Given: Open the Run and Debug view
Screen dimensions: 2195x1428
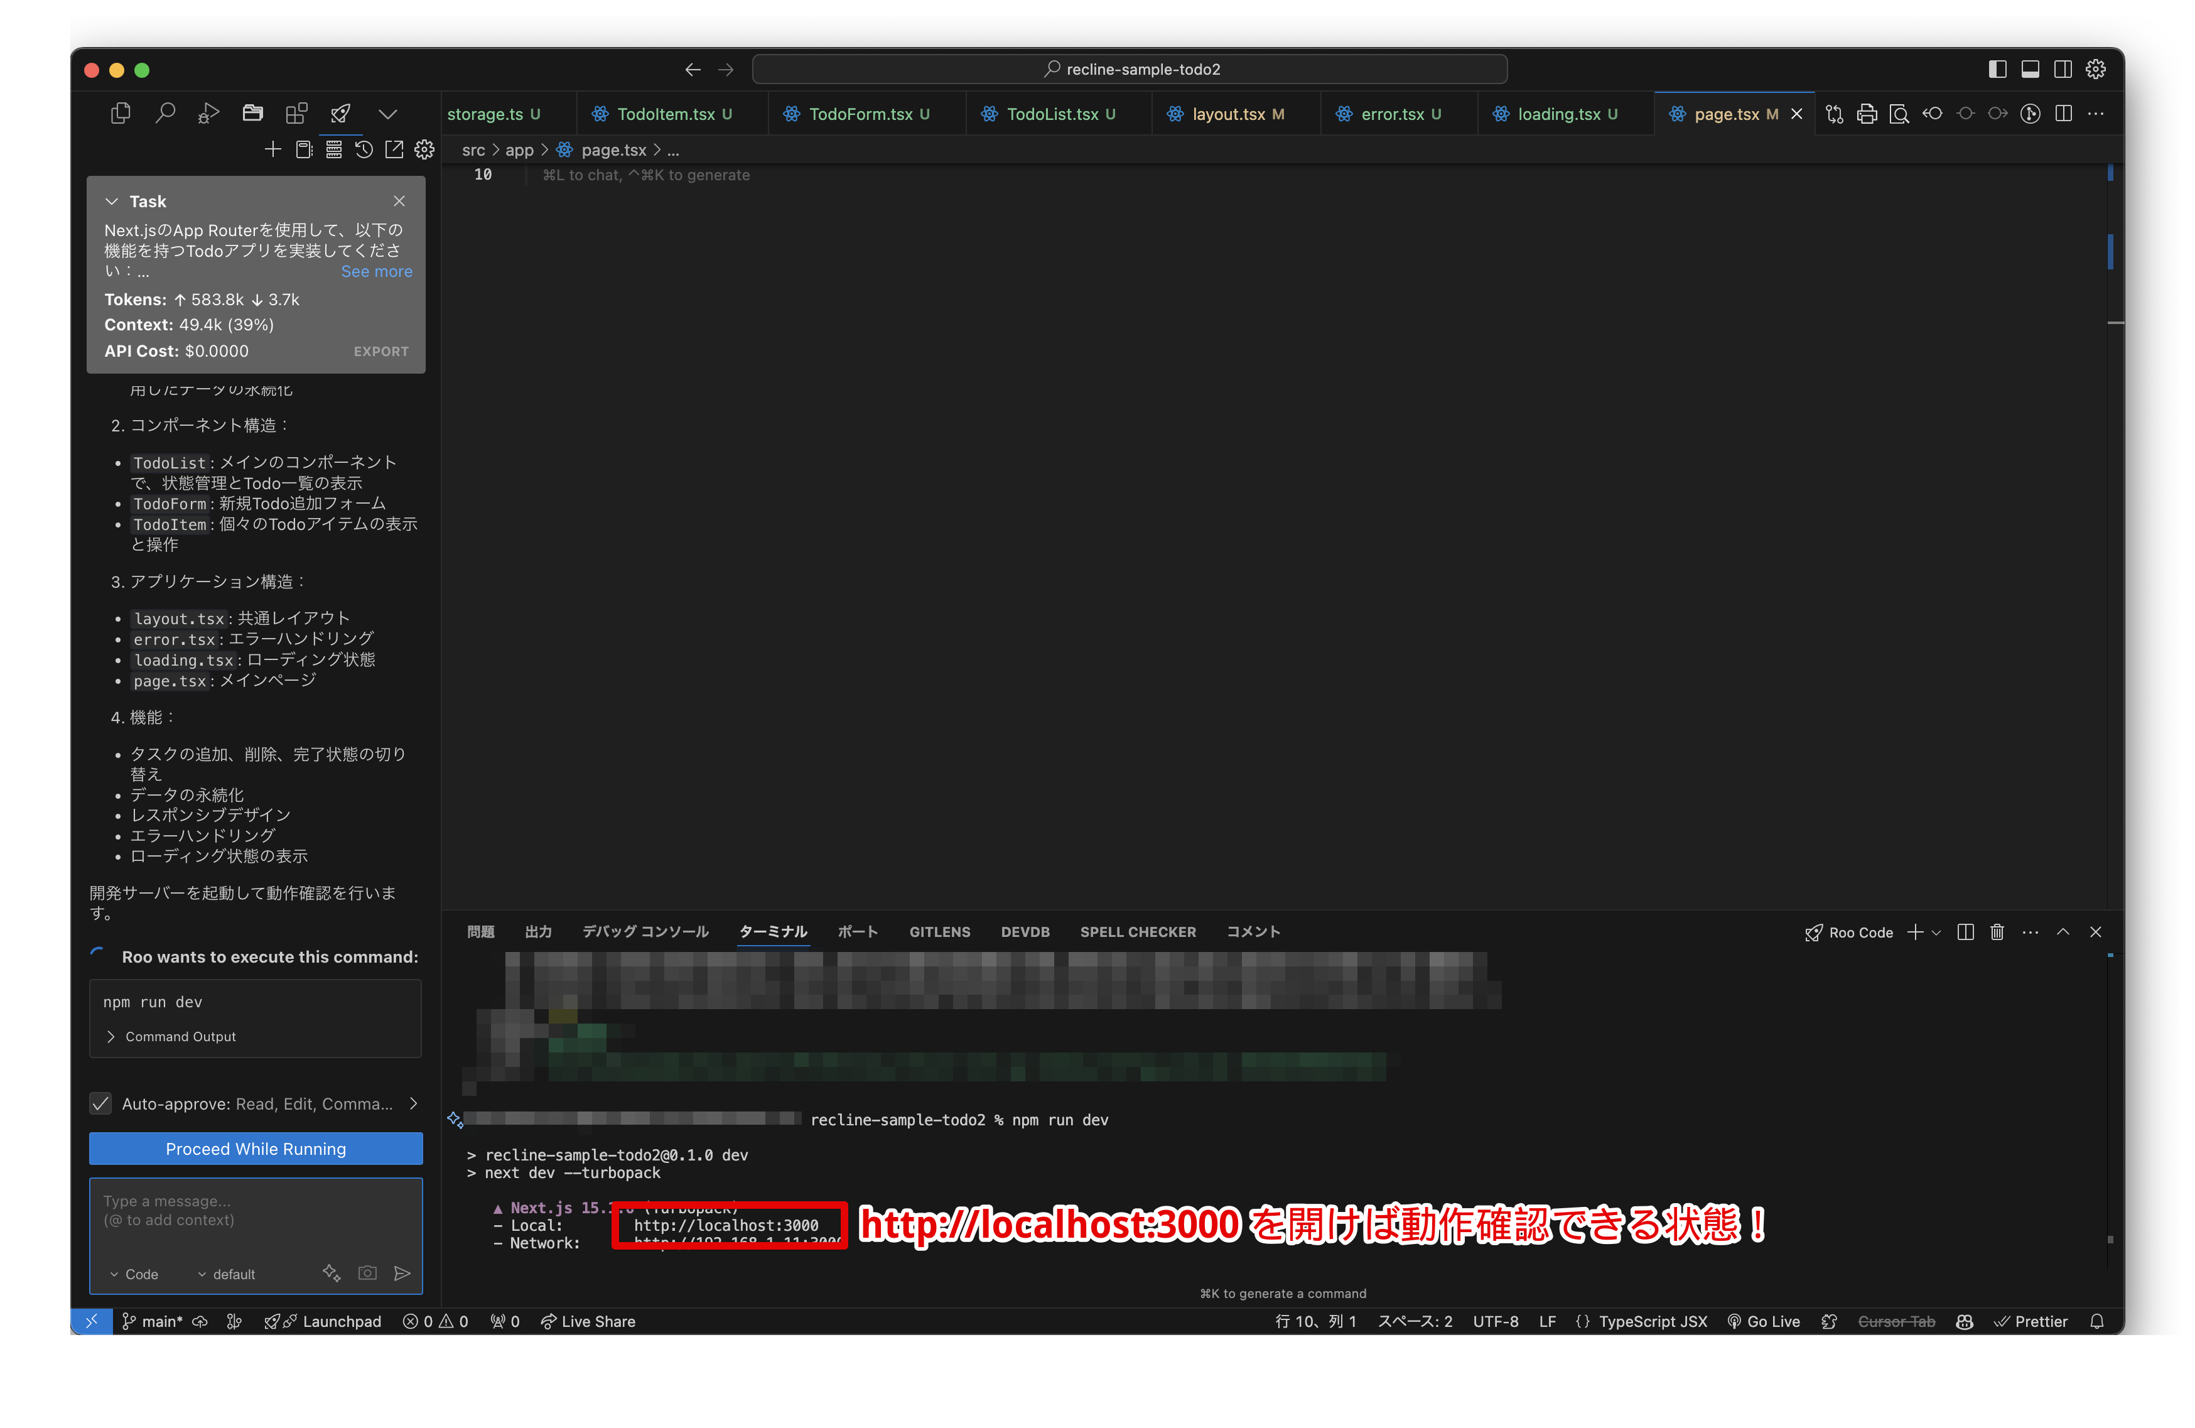Looking at the screenshot, I should (208, 114).
